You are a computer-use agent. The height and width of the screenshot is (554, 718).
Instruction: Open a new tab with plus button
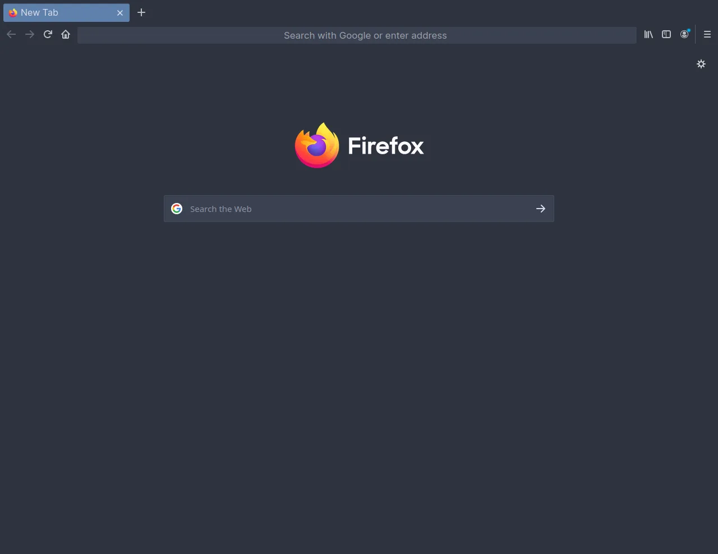[141, 12]
